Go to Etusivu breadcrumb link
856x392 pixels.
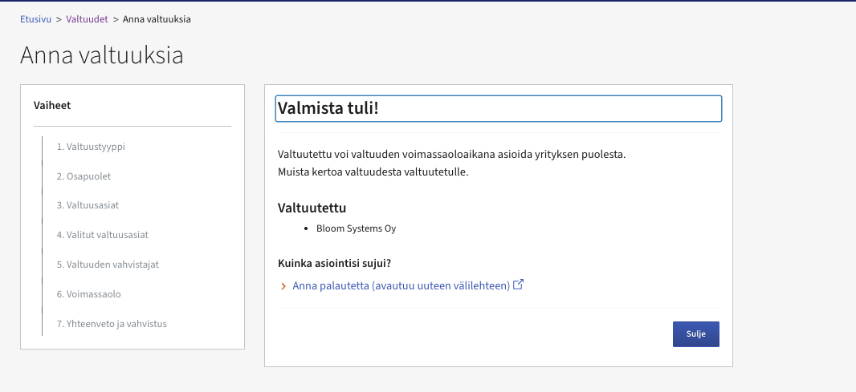click(35, 19)
